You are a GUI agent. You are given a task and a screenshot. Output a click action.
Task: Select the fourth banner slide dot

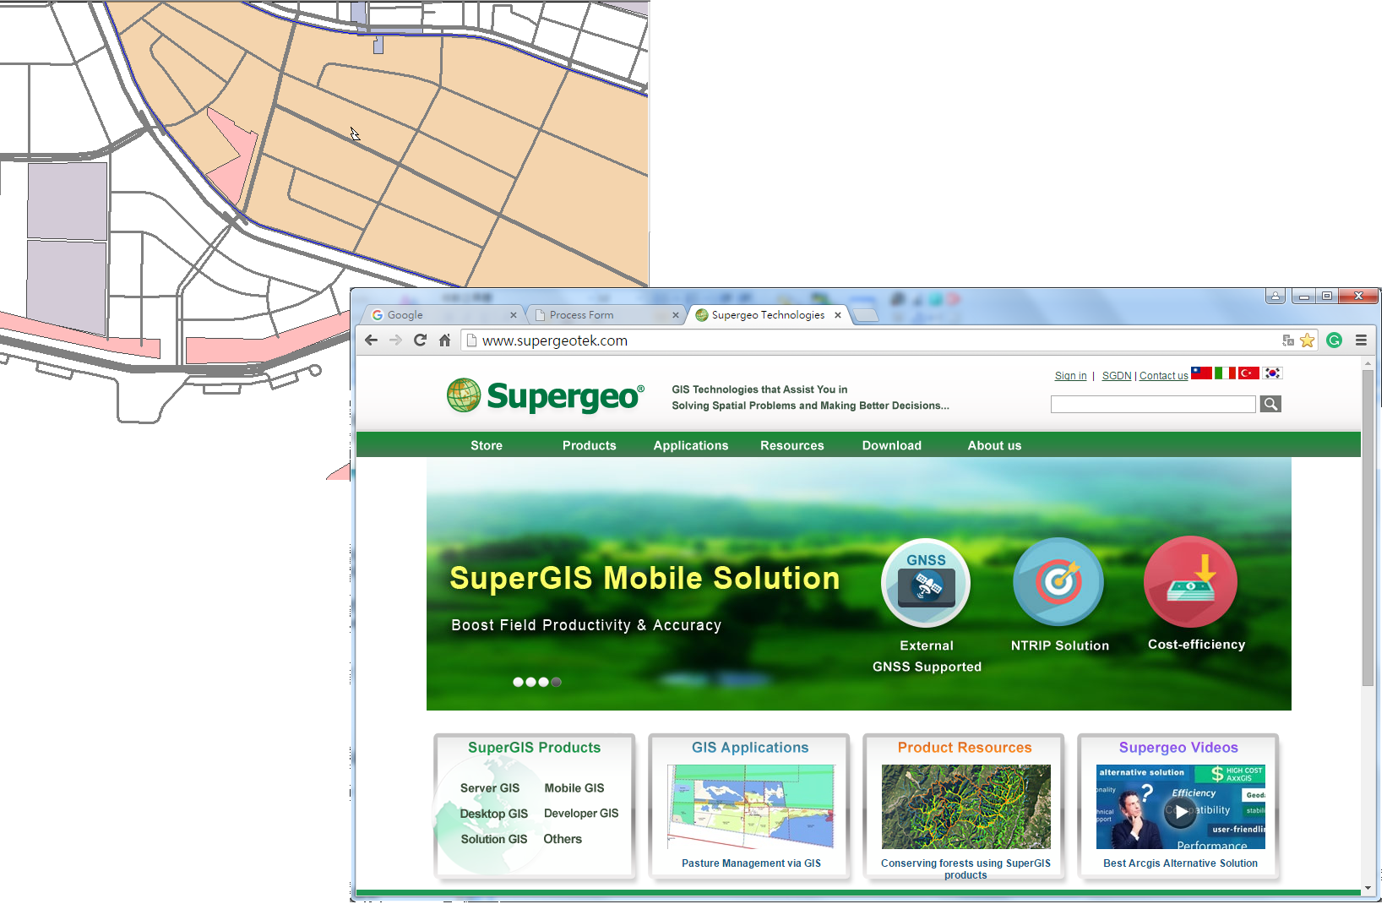click(x=556, y=682)
